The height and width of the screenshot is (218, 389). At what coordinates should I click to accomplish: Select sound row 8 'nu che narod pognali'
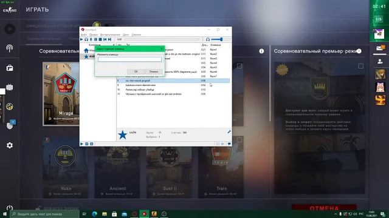click(173, 81)
